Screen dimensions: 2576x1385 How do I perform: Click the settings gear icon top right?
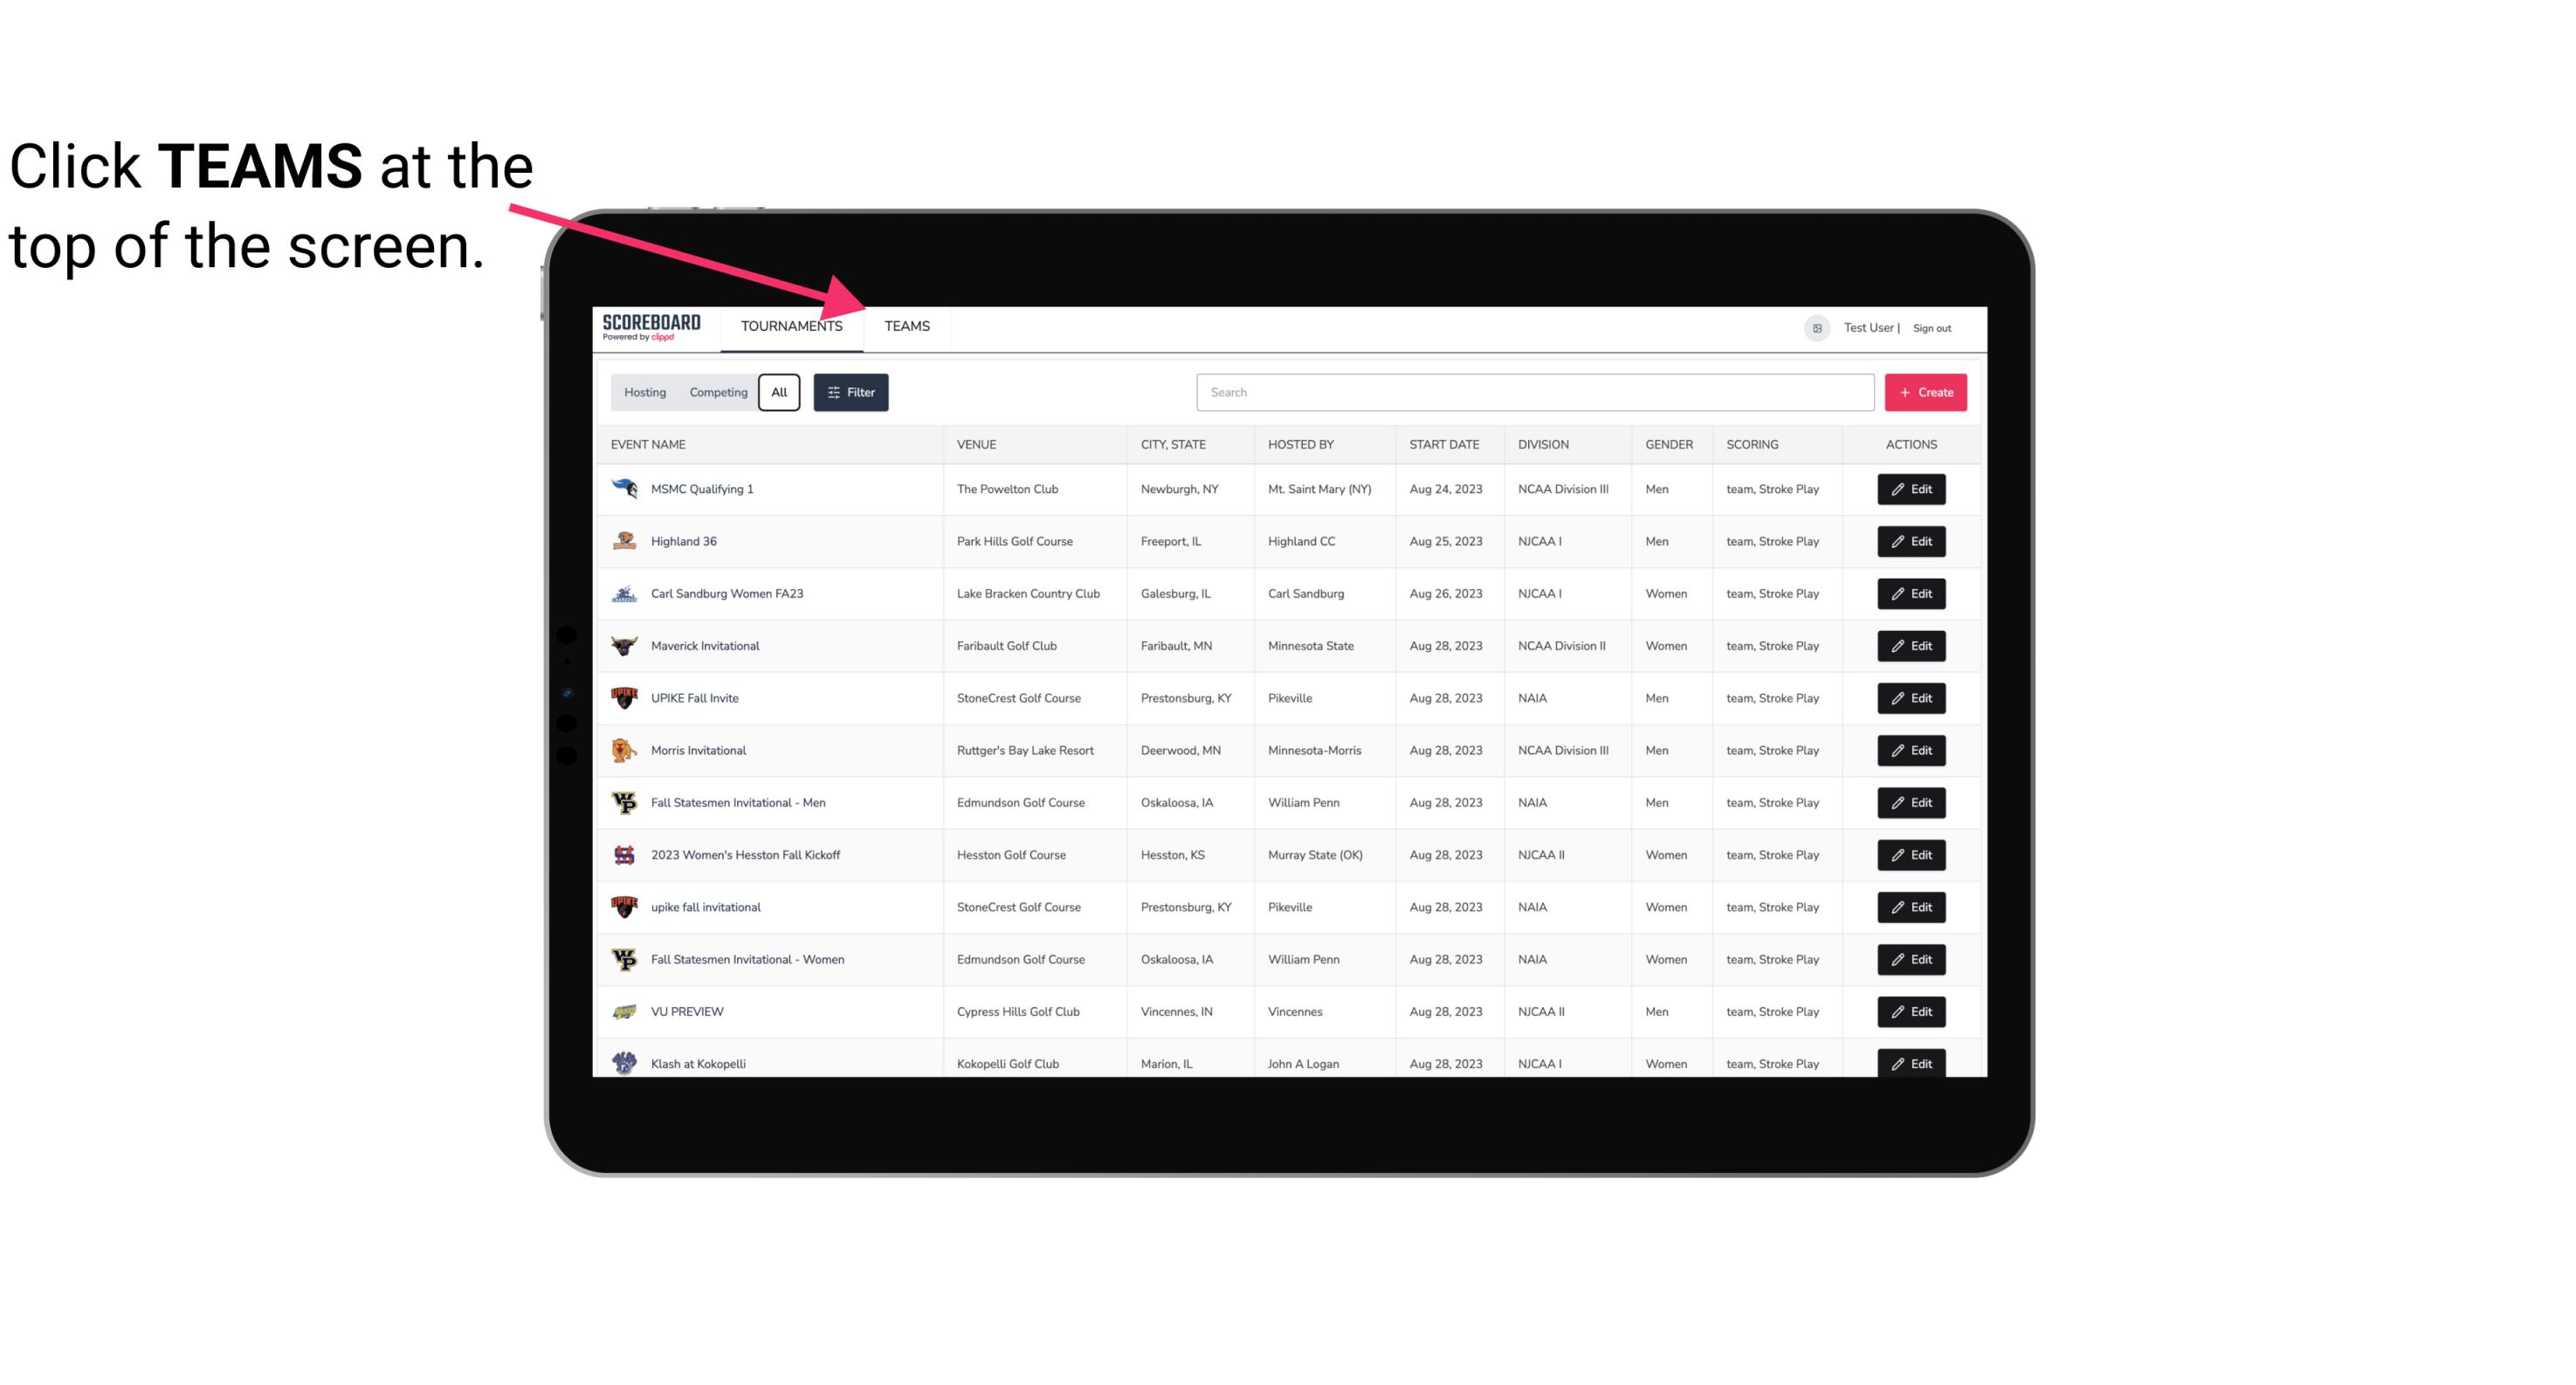click(x=1815, y=326)
